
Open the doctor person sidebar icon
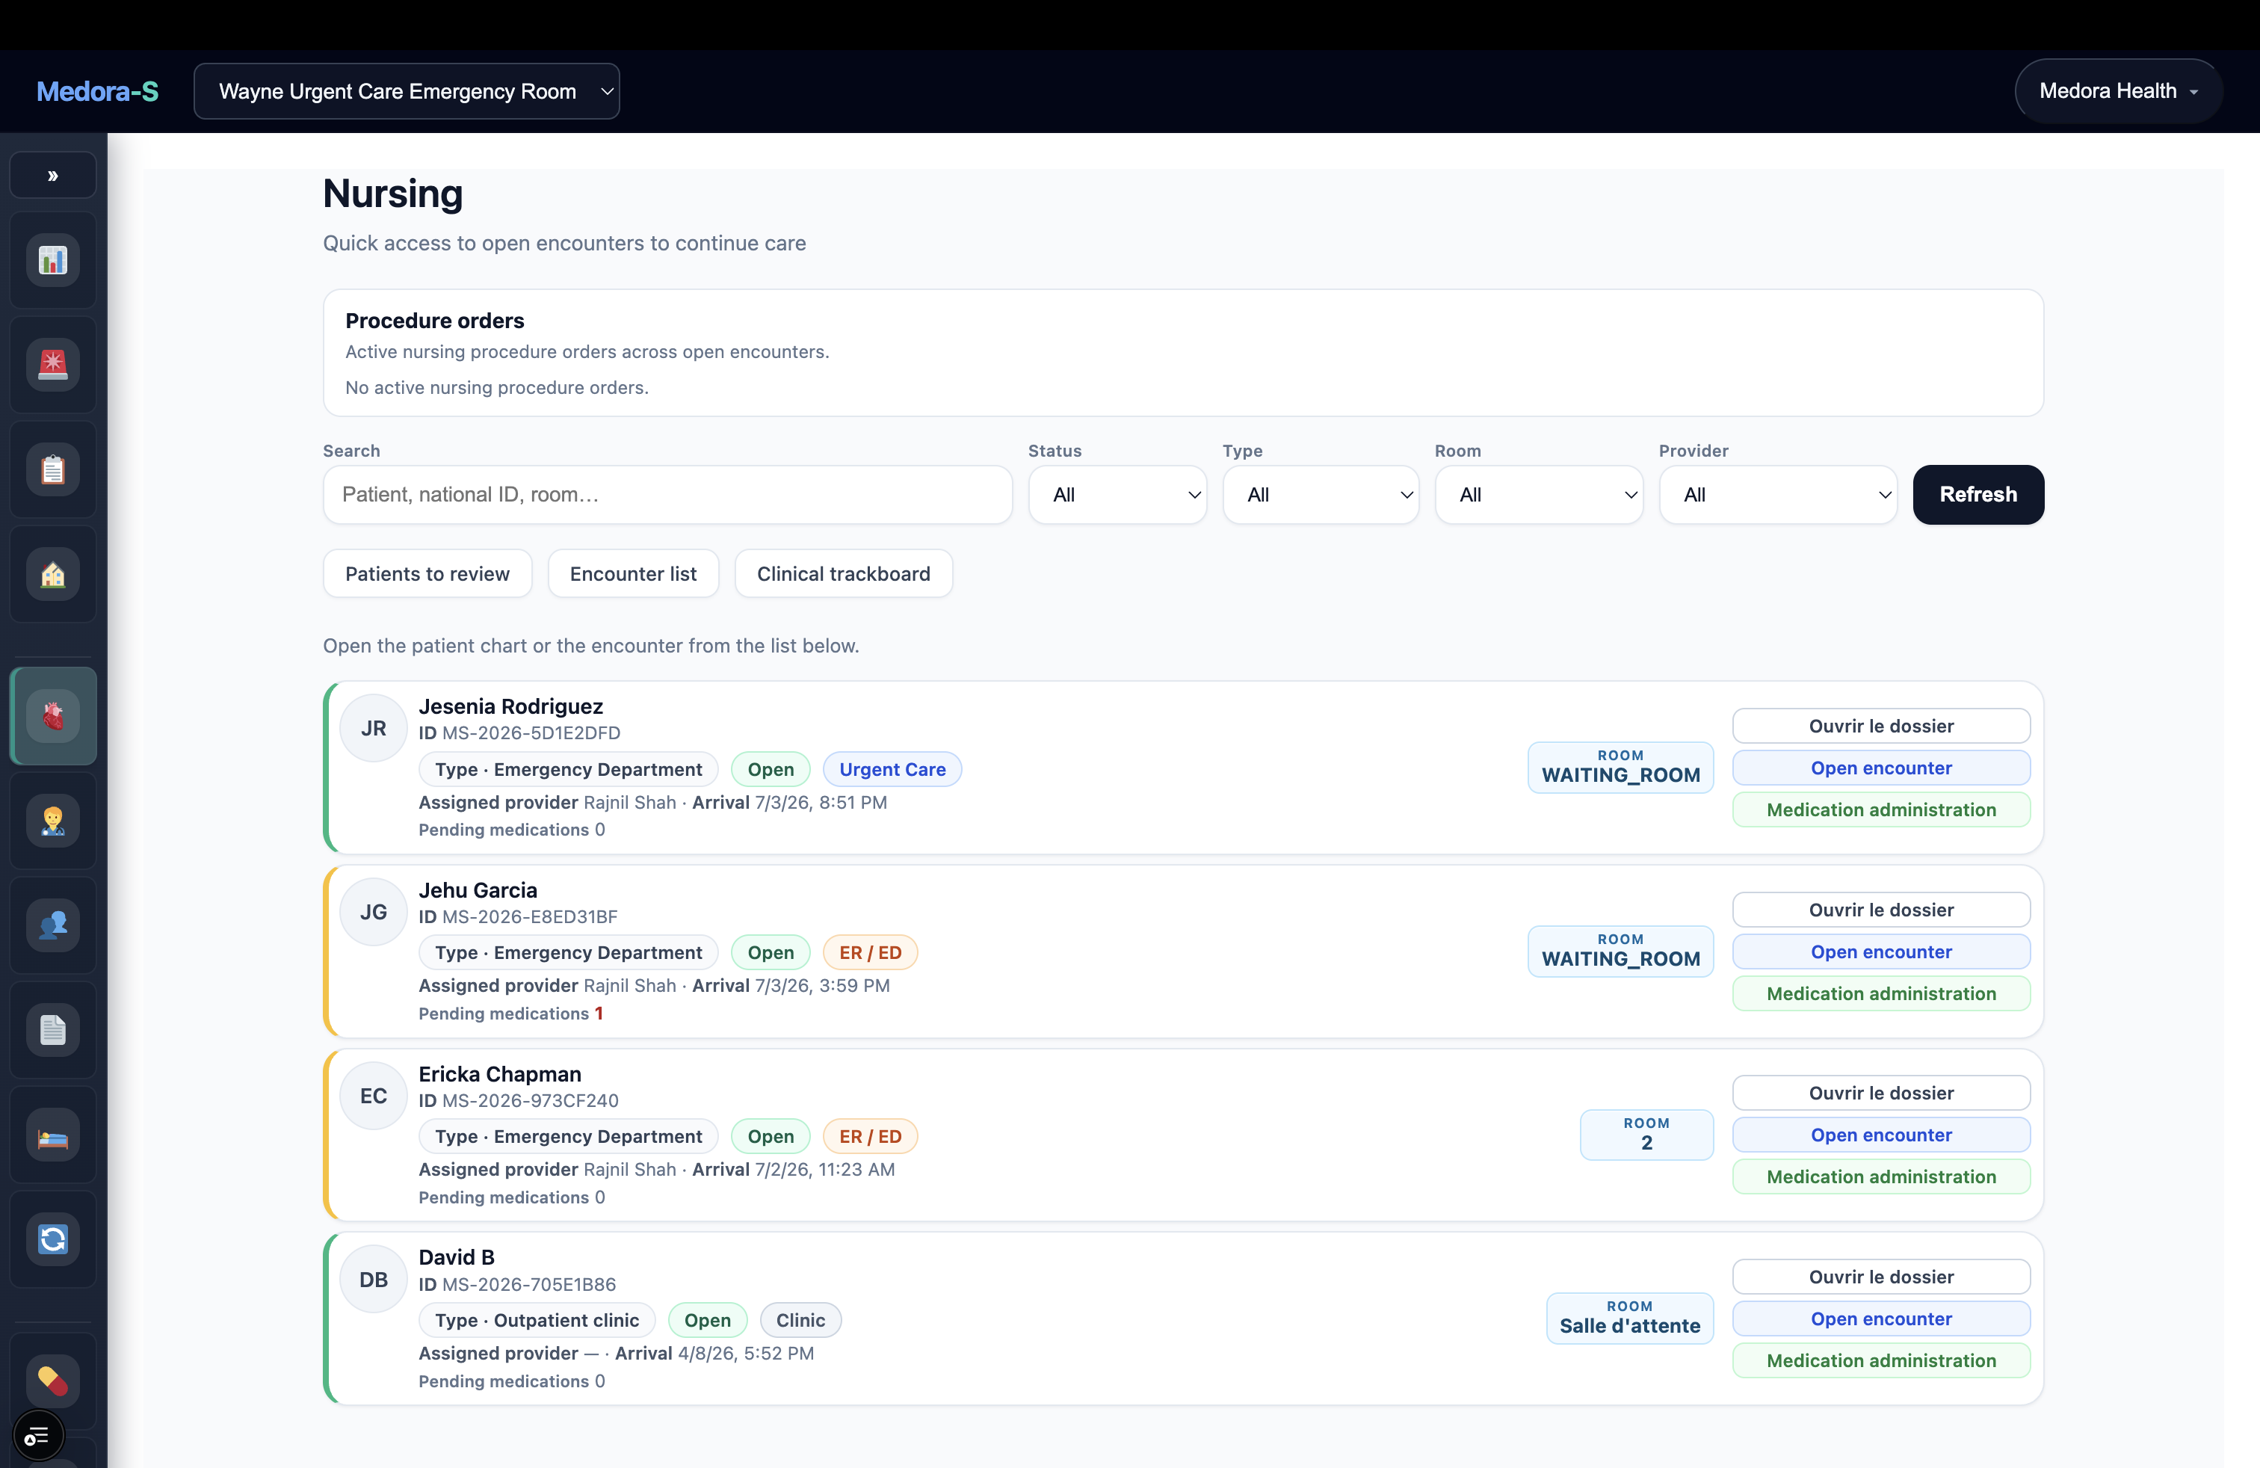pos(53,821)
